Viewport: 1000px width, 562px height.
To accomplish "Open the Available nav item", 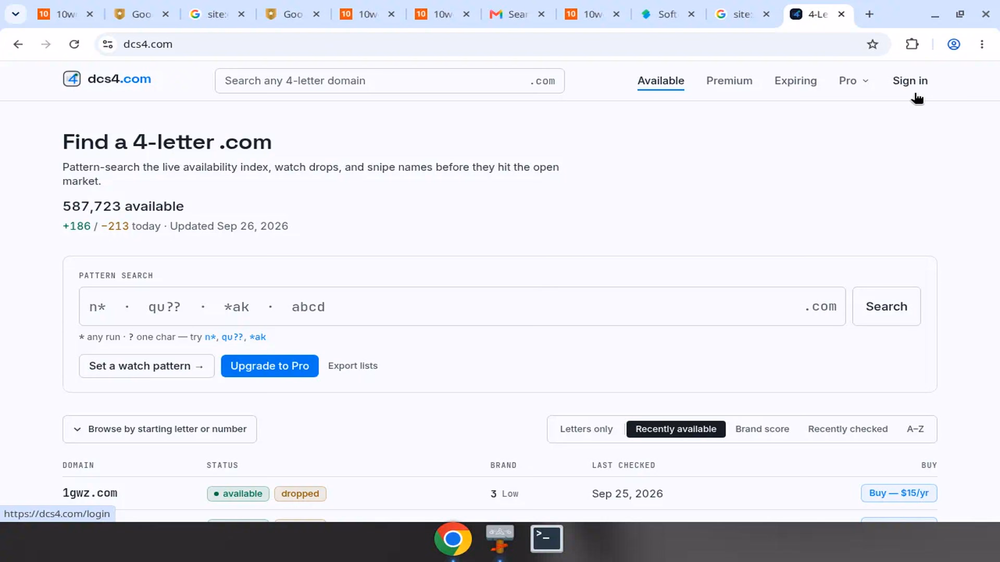I will coord(660,81).
